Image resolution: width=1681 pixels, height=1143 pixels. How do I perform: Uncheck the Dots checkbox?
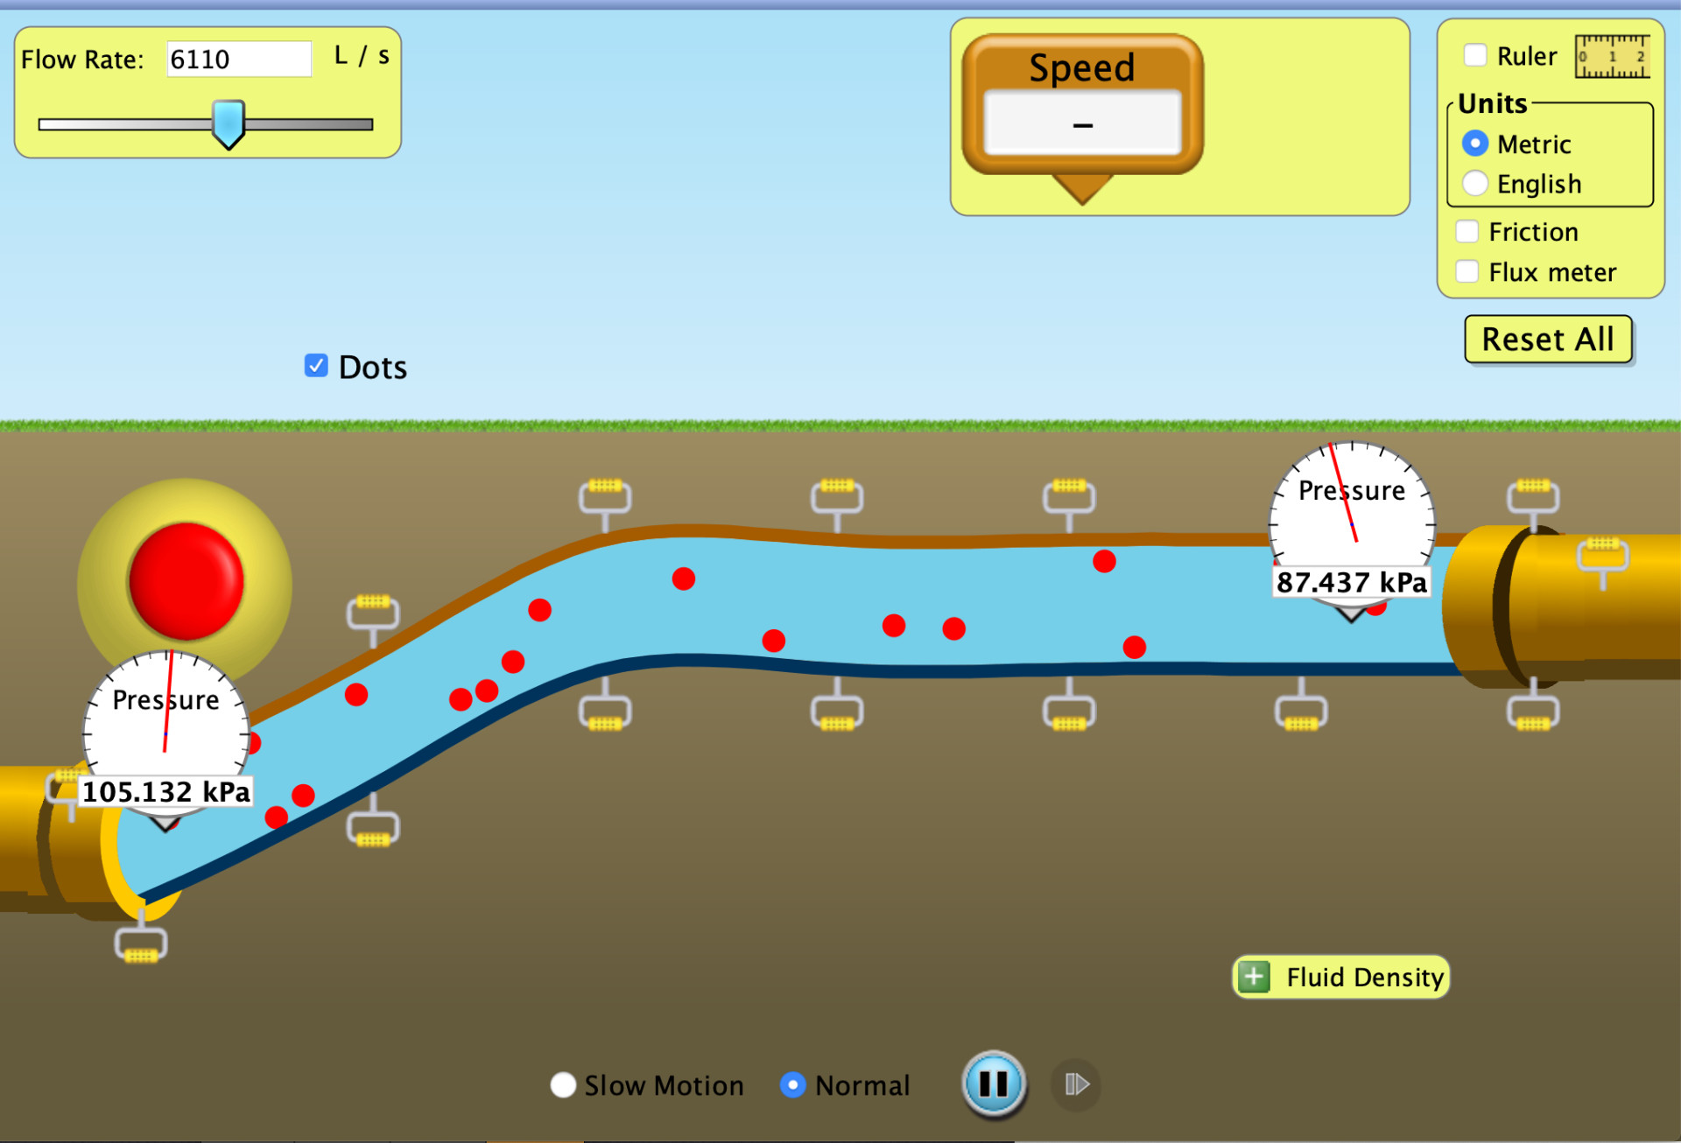316,366
